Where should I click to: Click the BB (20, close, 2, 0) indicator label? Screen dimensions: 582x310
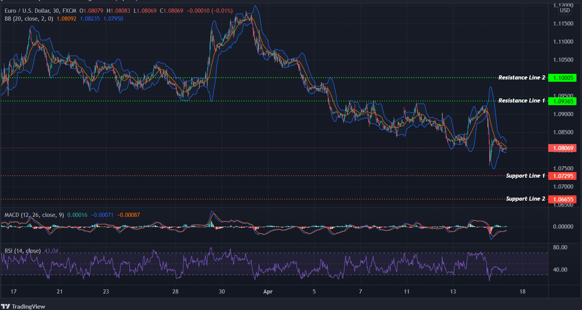[29, 19]
